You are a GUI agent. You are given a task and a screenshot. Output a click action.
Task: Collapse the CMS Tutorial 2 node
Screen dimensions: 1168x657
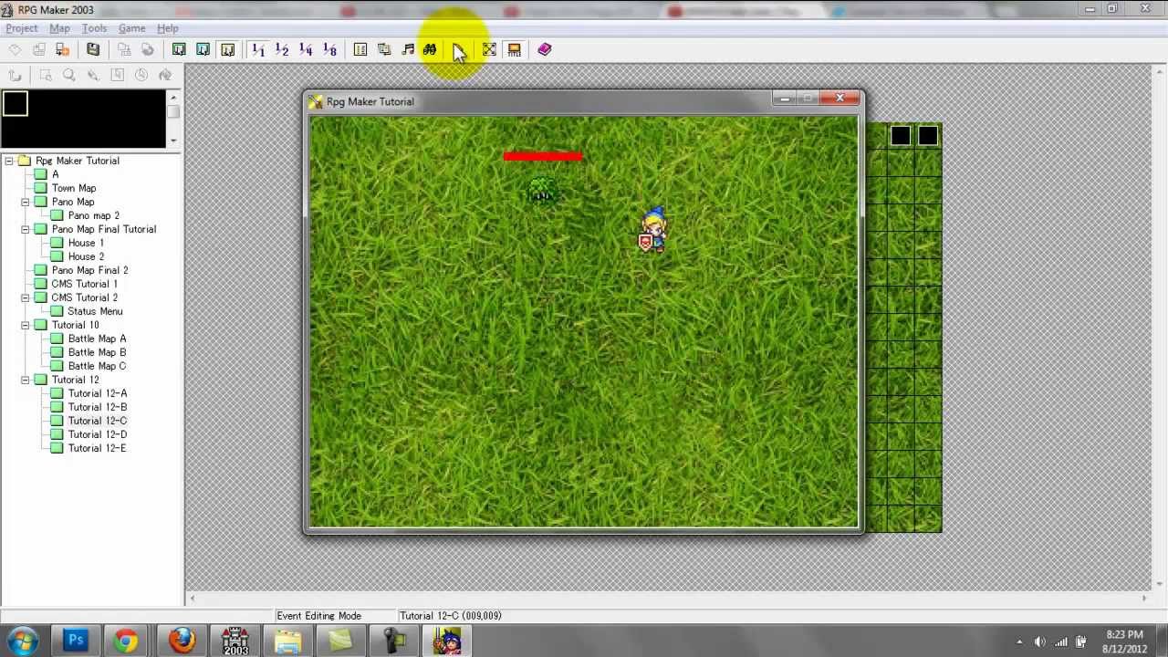pos(26,297)
